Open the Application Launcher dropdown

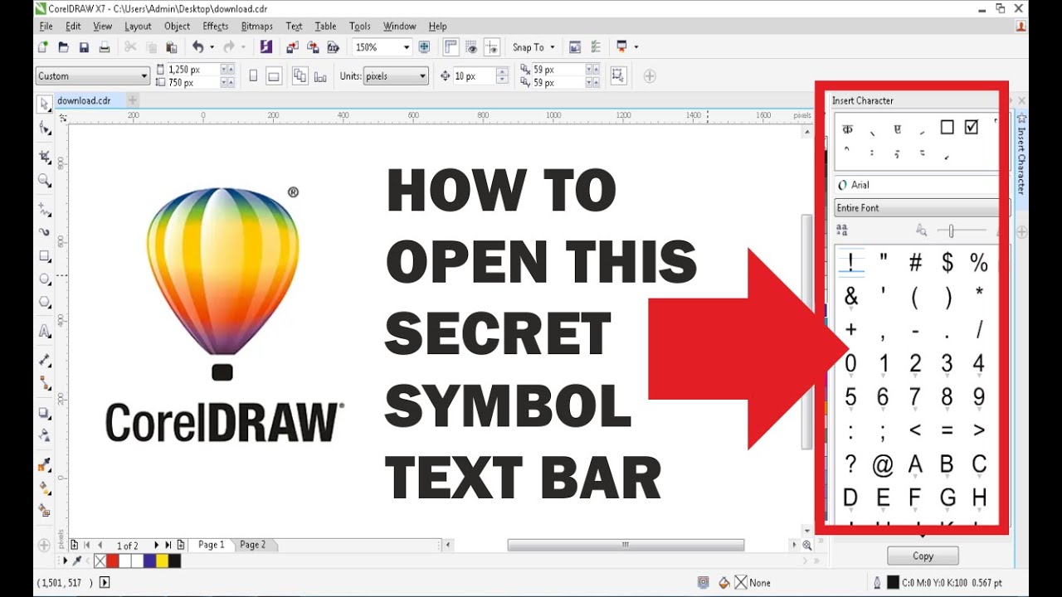coord(636,47)
